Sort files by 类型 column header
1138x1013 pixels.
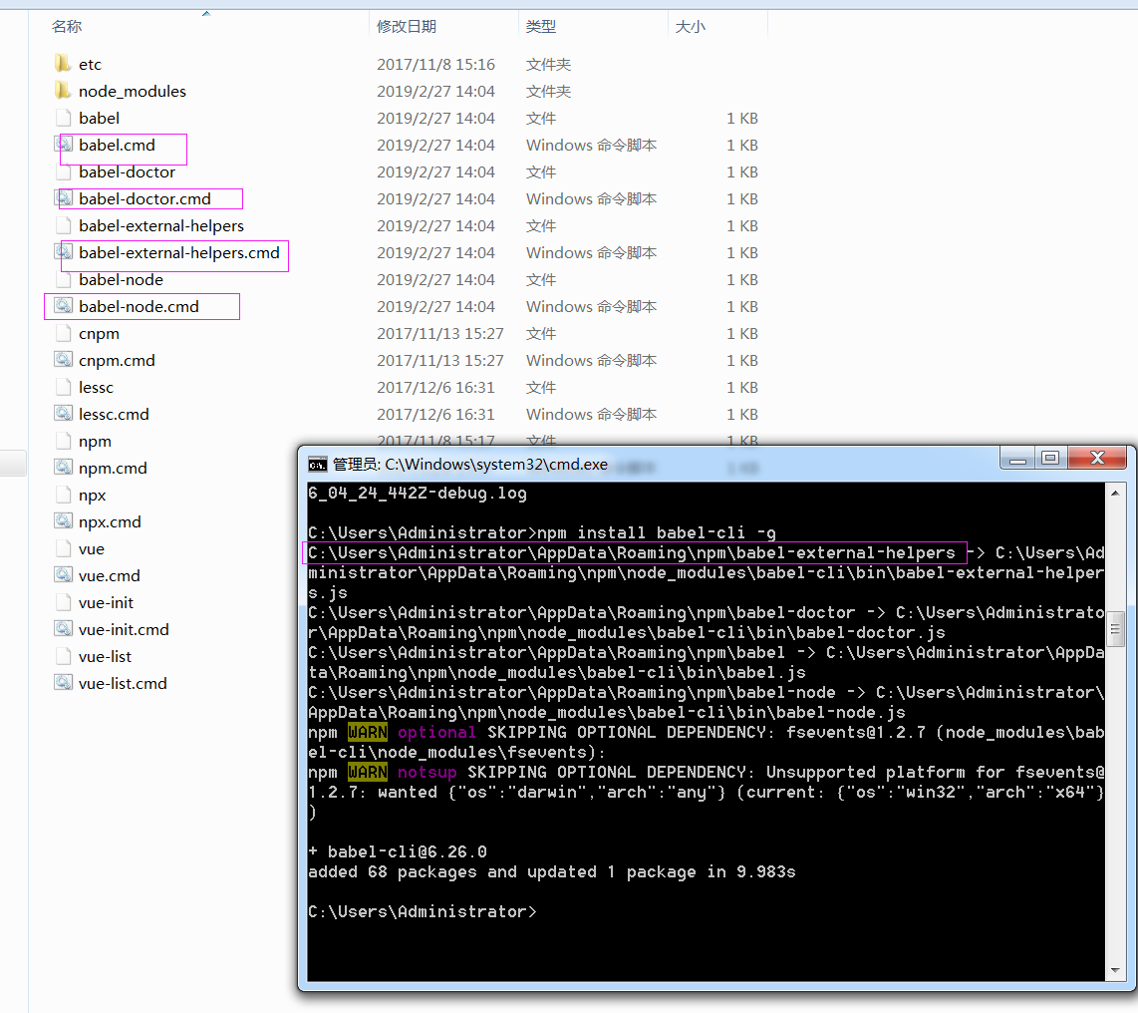[x=592, y=27]
